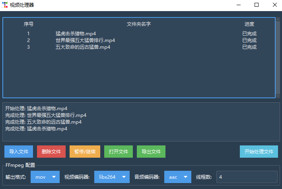282x189 pixels.
Task: Open the 音频编码器 aac dropdown
Action: (177, 177)
